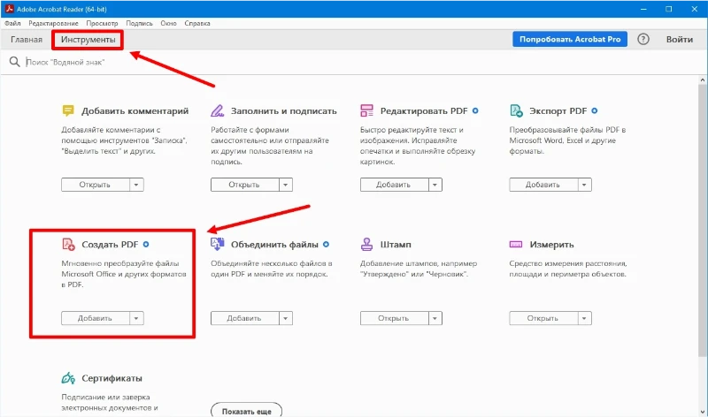
Task: Click the Заполнить и подписать heading text
Action: [x=284, y=111]
